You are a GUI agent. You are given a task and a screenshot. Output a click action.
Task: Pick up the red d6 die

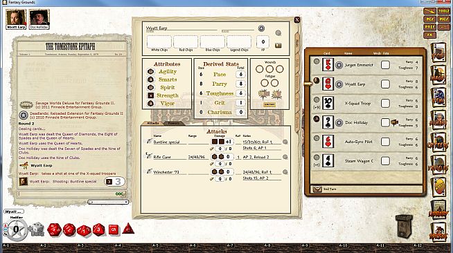click(x=114, y=229)
